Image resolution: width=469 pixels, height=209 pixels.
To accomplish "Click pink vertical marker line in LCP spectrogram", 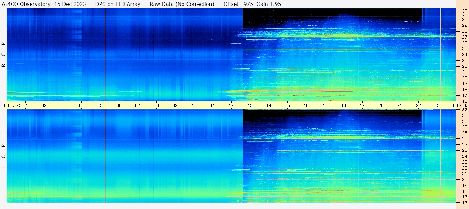I will pyautogui.click(x=440, y=156).
